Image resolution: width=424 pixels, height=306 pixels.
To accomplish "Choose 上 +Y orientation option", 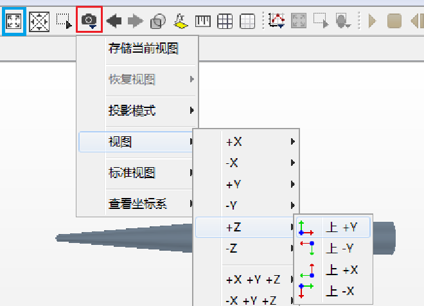I will (x=333, y=228).
